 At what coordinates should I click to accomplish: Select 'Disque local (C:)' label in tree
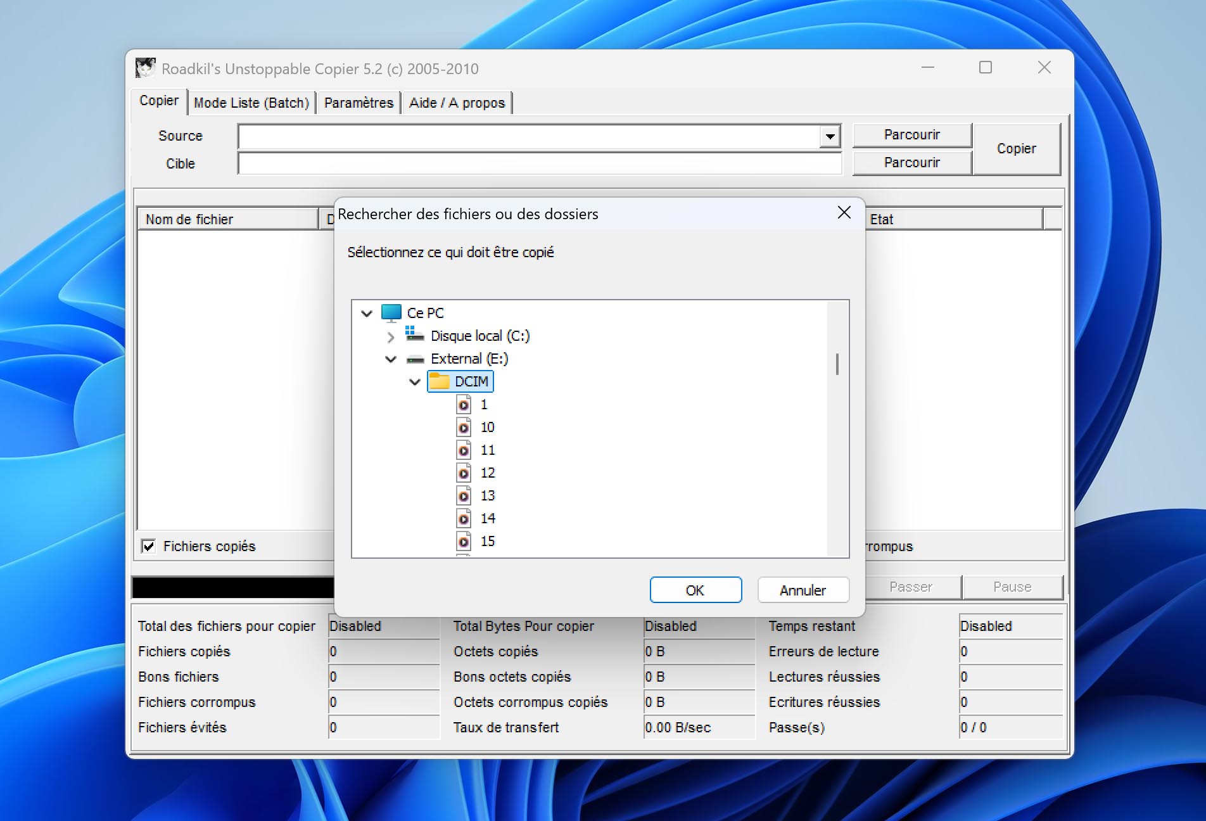pyautogui.click(x=480, y=336)
